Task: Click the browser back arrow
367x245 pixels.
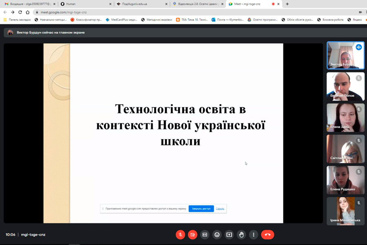Action: click(x=5, y=12)
